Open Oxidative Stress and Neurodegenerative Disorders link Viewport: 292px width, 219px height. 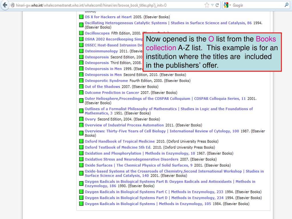click(132, 159)
